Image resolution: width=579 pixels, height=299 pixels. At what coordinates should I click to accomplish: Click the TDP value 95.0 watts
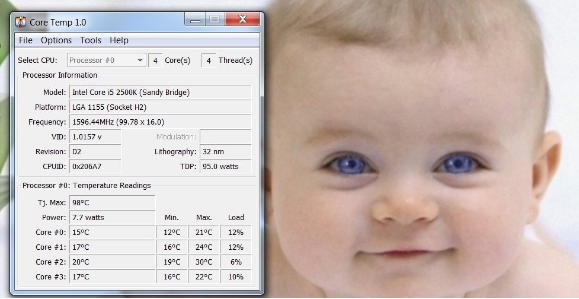pyautogui.click(x=225, y=166)
